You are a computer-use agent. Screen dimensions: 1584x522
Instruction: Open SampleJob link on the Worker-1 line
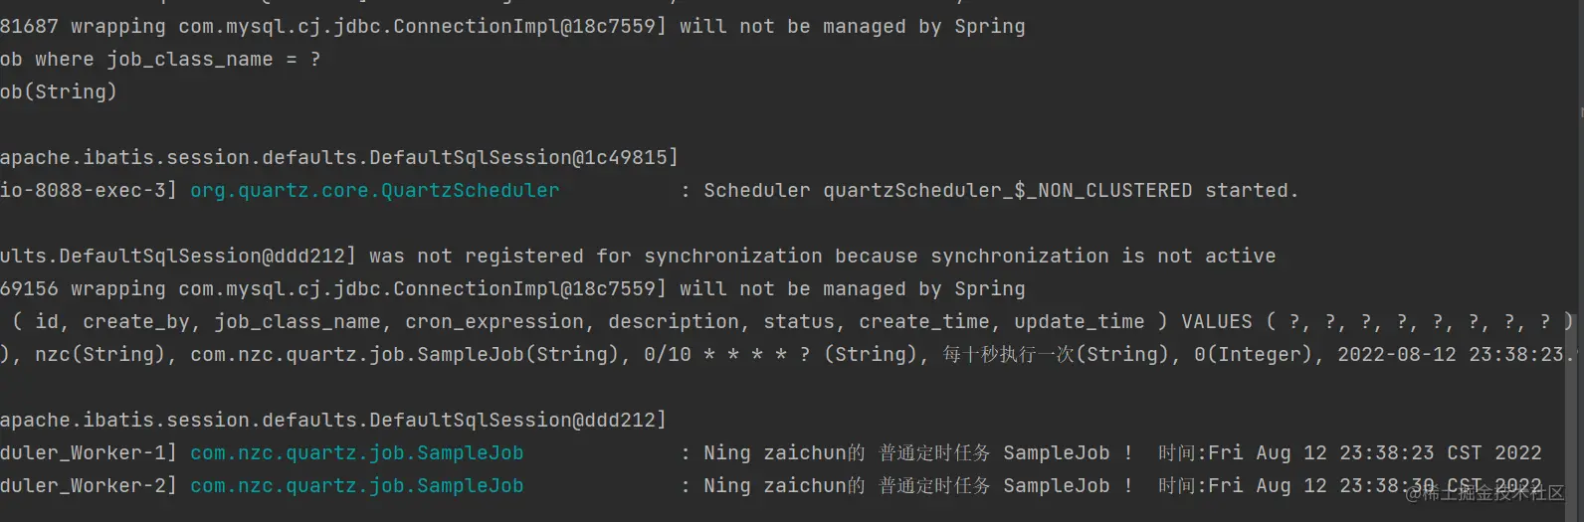(x=356, y=452)
